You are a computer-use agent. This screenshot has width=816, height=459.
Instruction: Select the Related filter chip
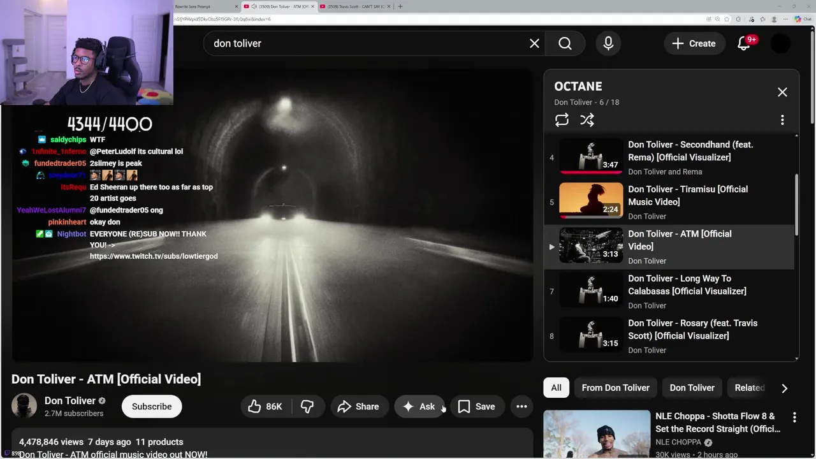[x=748, y=388]
